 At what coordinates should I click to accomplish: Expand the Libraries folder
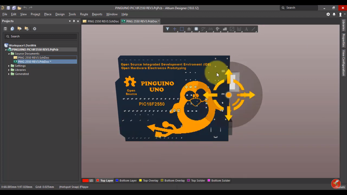click(x=9, y=70)
